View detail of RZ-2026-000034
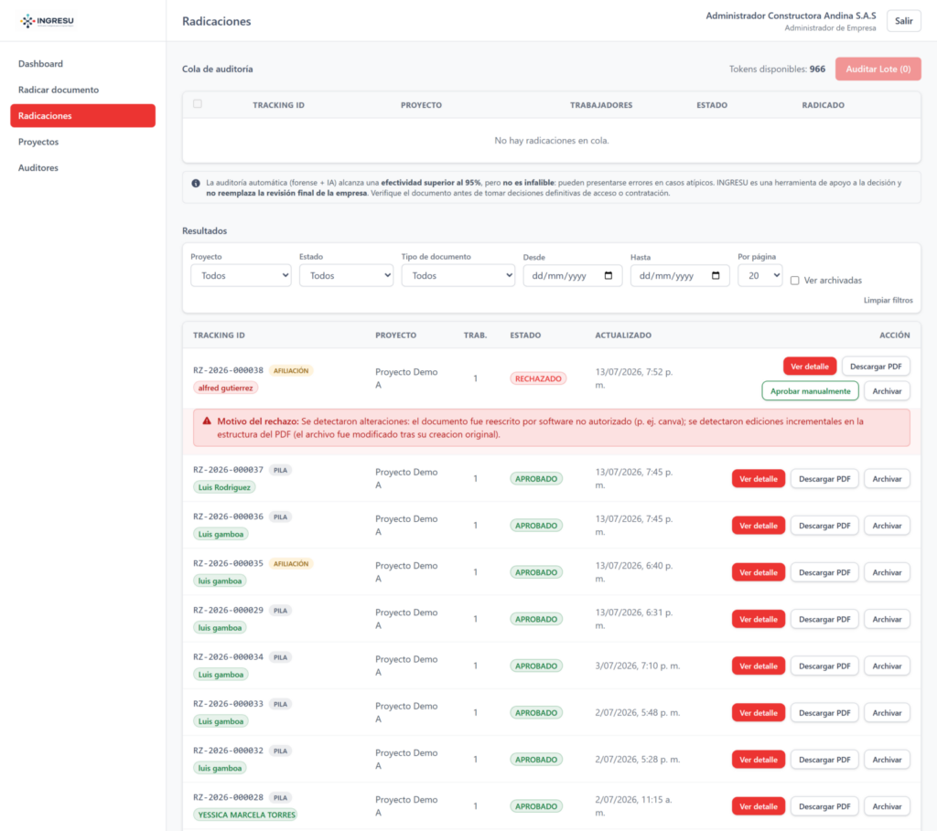937x831 pixels. click(x=759, y=666)
